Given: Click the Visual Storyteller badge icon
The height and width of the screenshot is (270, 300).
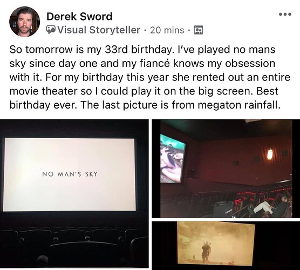Looking at the screenshot, I should pyautogui.click(x=51, y=30).
